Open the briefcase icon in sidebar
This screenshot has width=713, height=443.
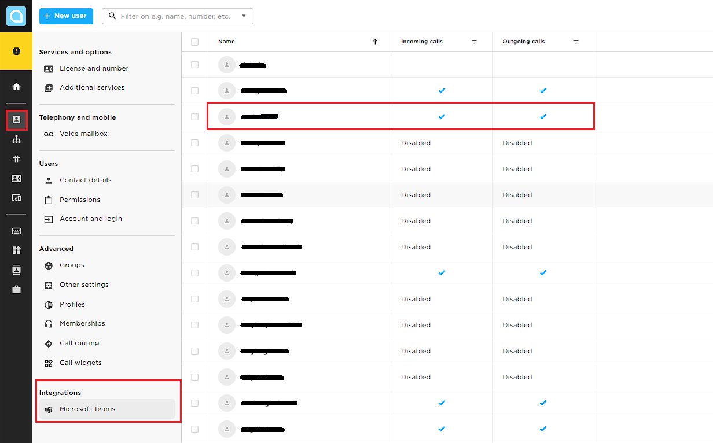tap(16, 290)
